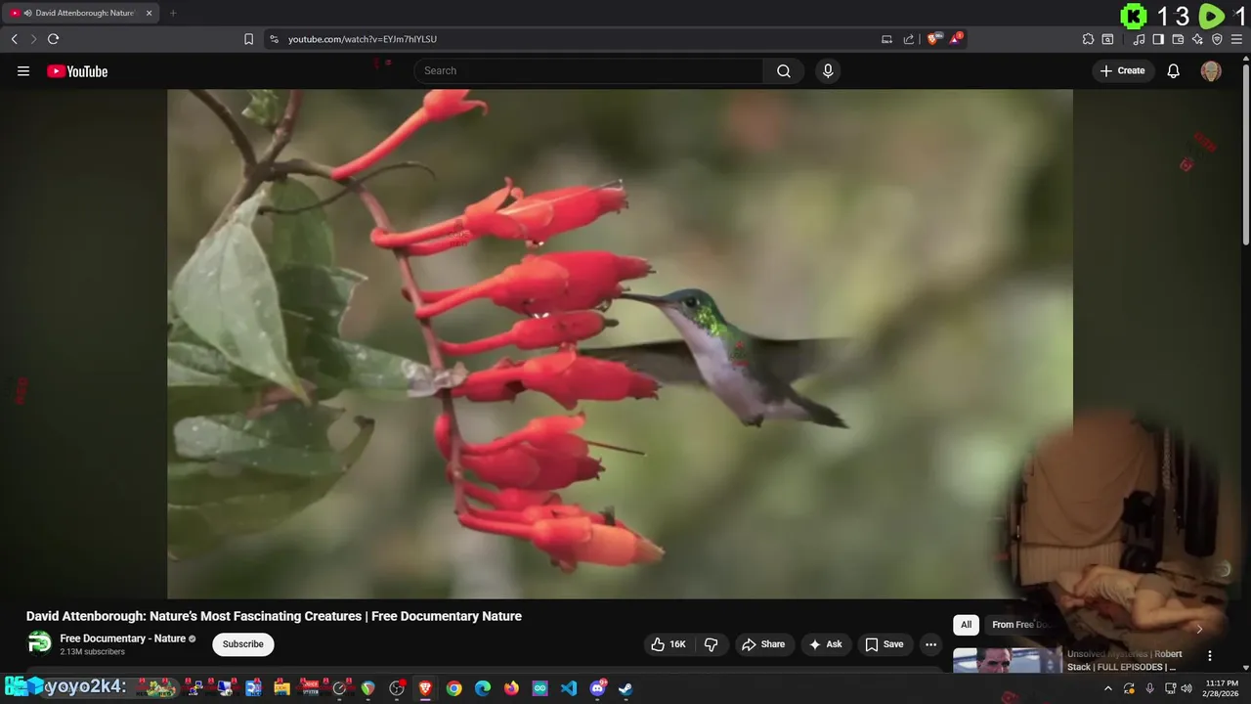Subscribe to Free Documentary - Nature
Viewport: 1251px width, 704px height.
[x=242, y=644]
